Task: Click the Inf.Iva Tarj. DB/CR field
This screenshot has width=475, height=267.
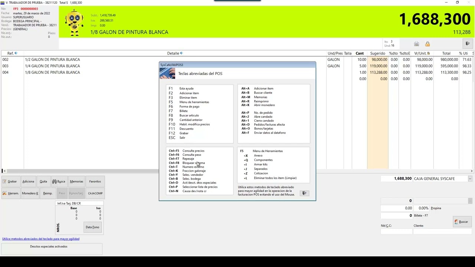Action: [79, 204]
